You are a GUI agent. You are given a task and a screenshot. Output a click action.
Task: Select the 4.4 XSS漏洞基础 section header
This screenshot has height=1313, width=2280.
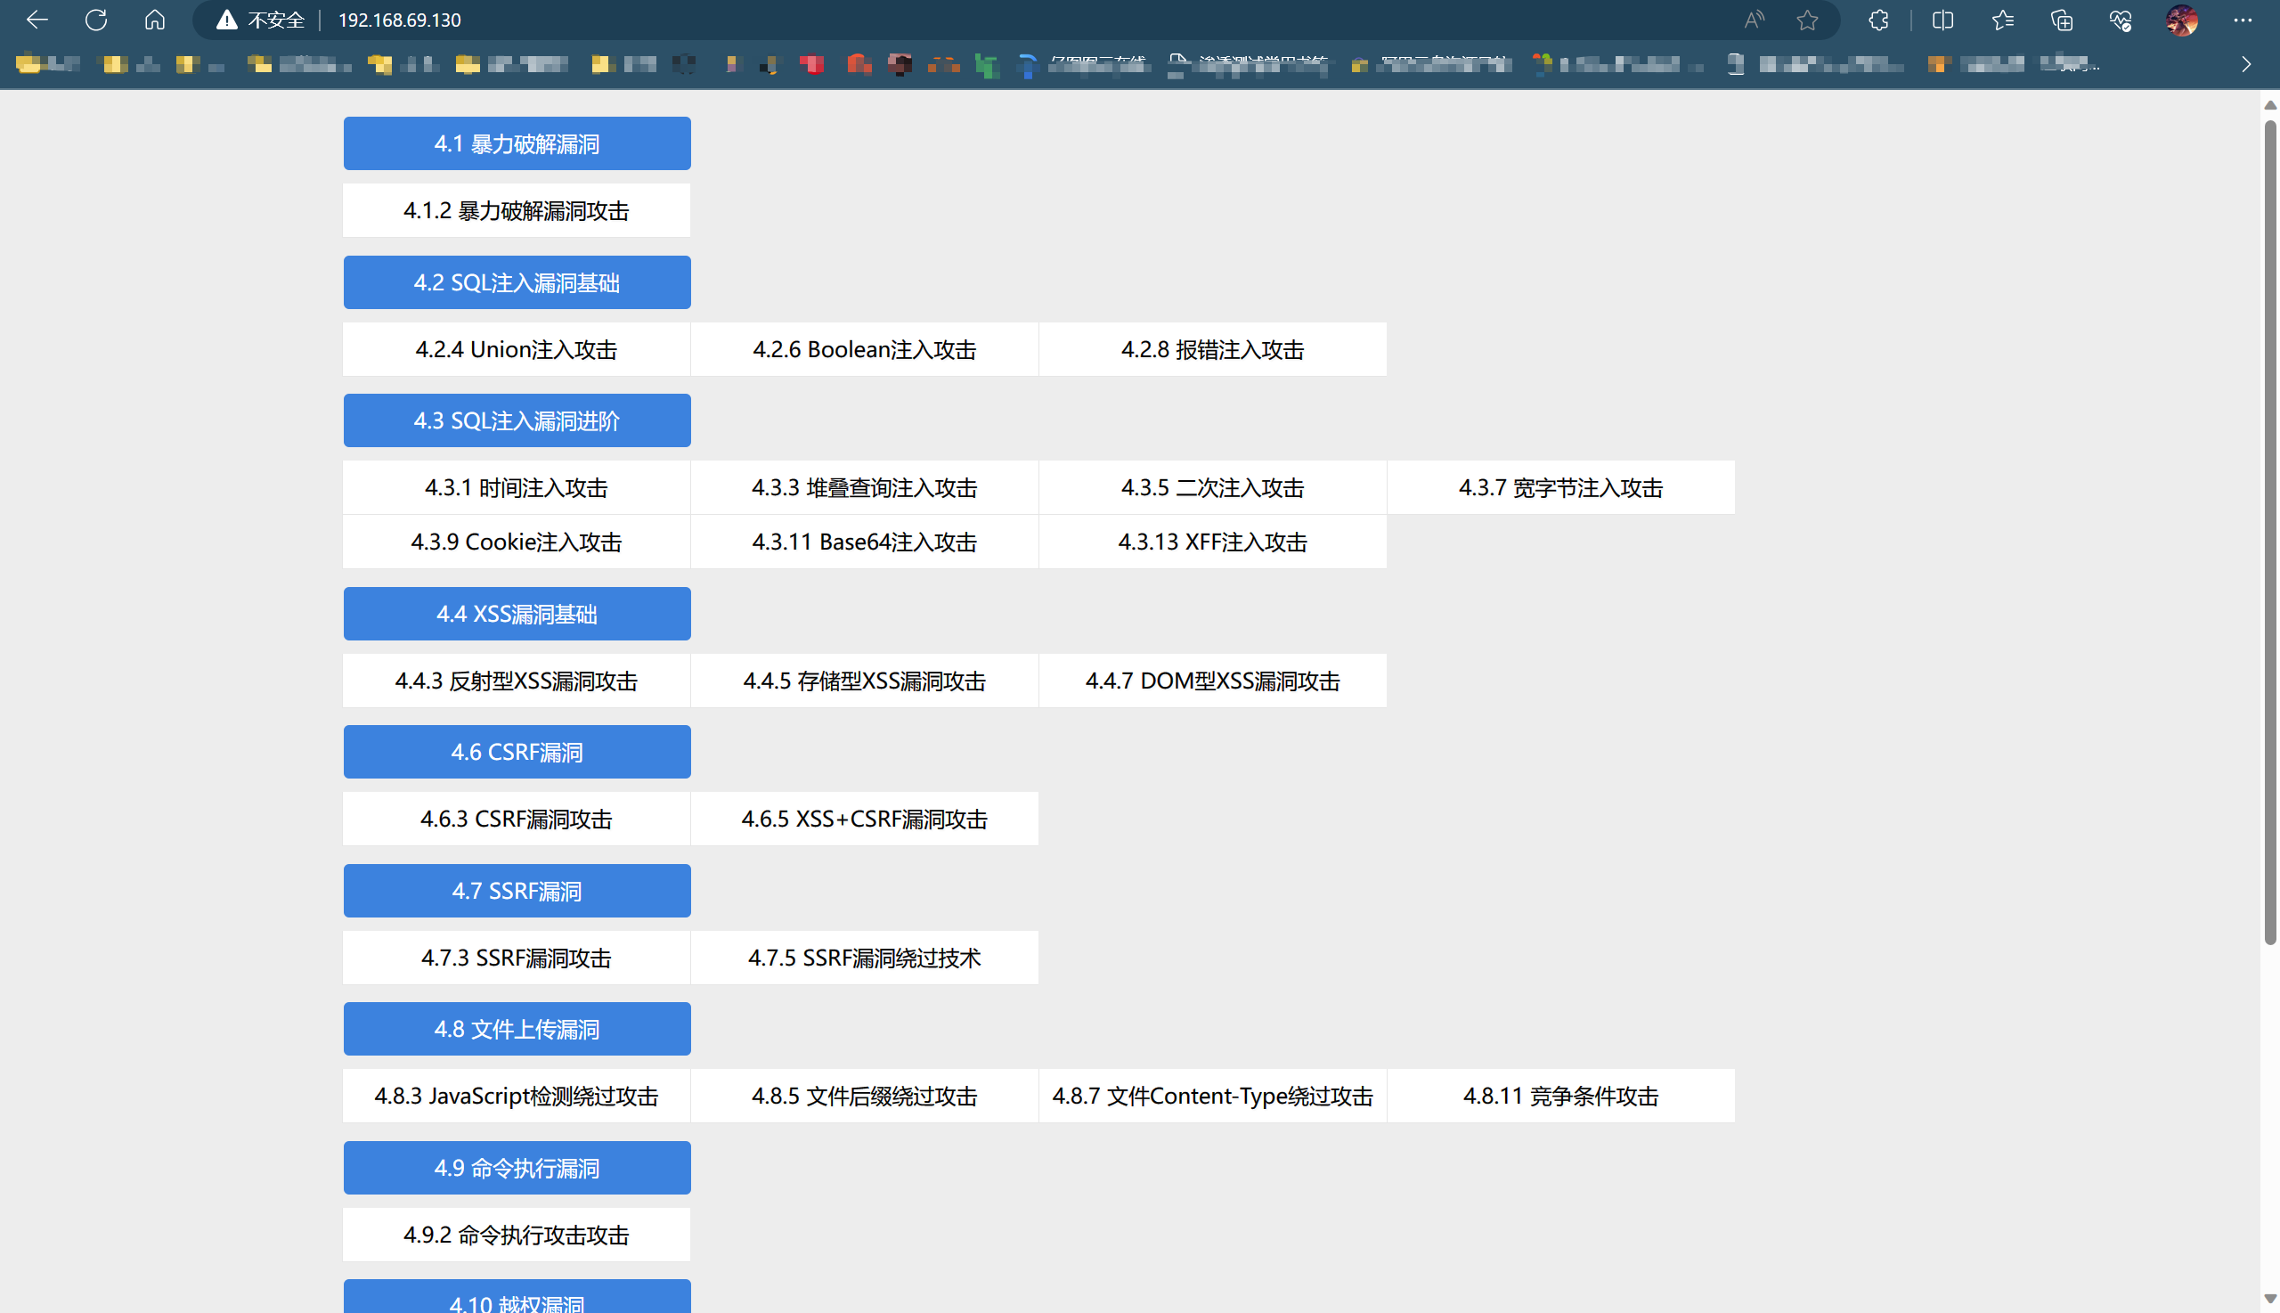coord(517,613)
